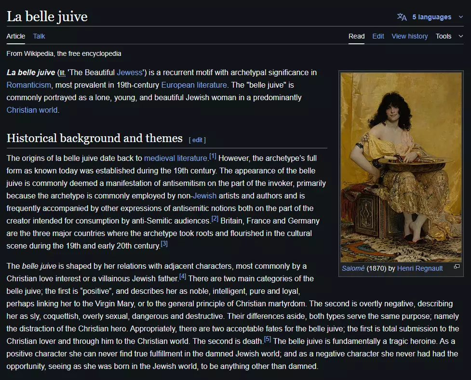Follow the Romanticism link
The height and width of the screenshot is (380, 471).
click(29, 85)
